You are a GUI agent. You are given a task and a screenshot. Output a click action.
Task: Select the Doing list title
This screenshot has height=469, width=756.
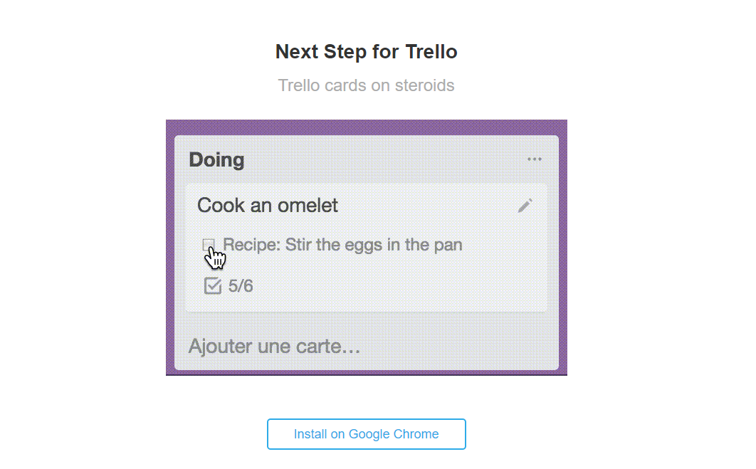(x=216, y=160)
